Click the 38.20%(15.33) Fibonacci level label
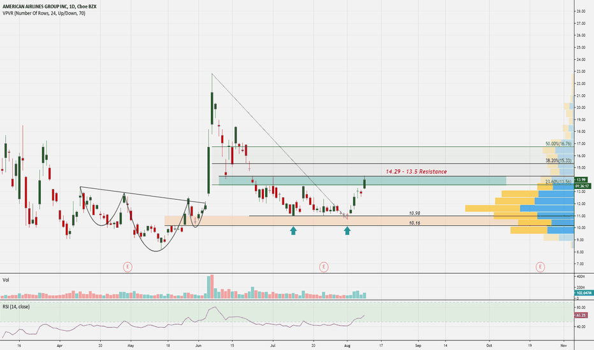The height and width of the screenshot is (350, 594). (558, 160)
